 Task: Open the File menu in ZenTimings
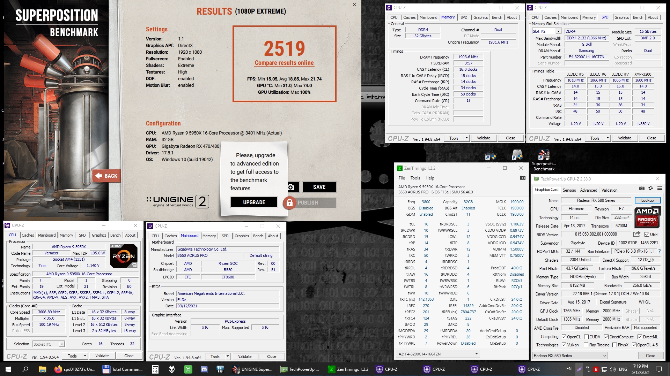click(402, 178)
